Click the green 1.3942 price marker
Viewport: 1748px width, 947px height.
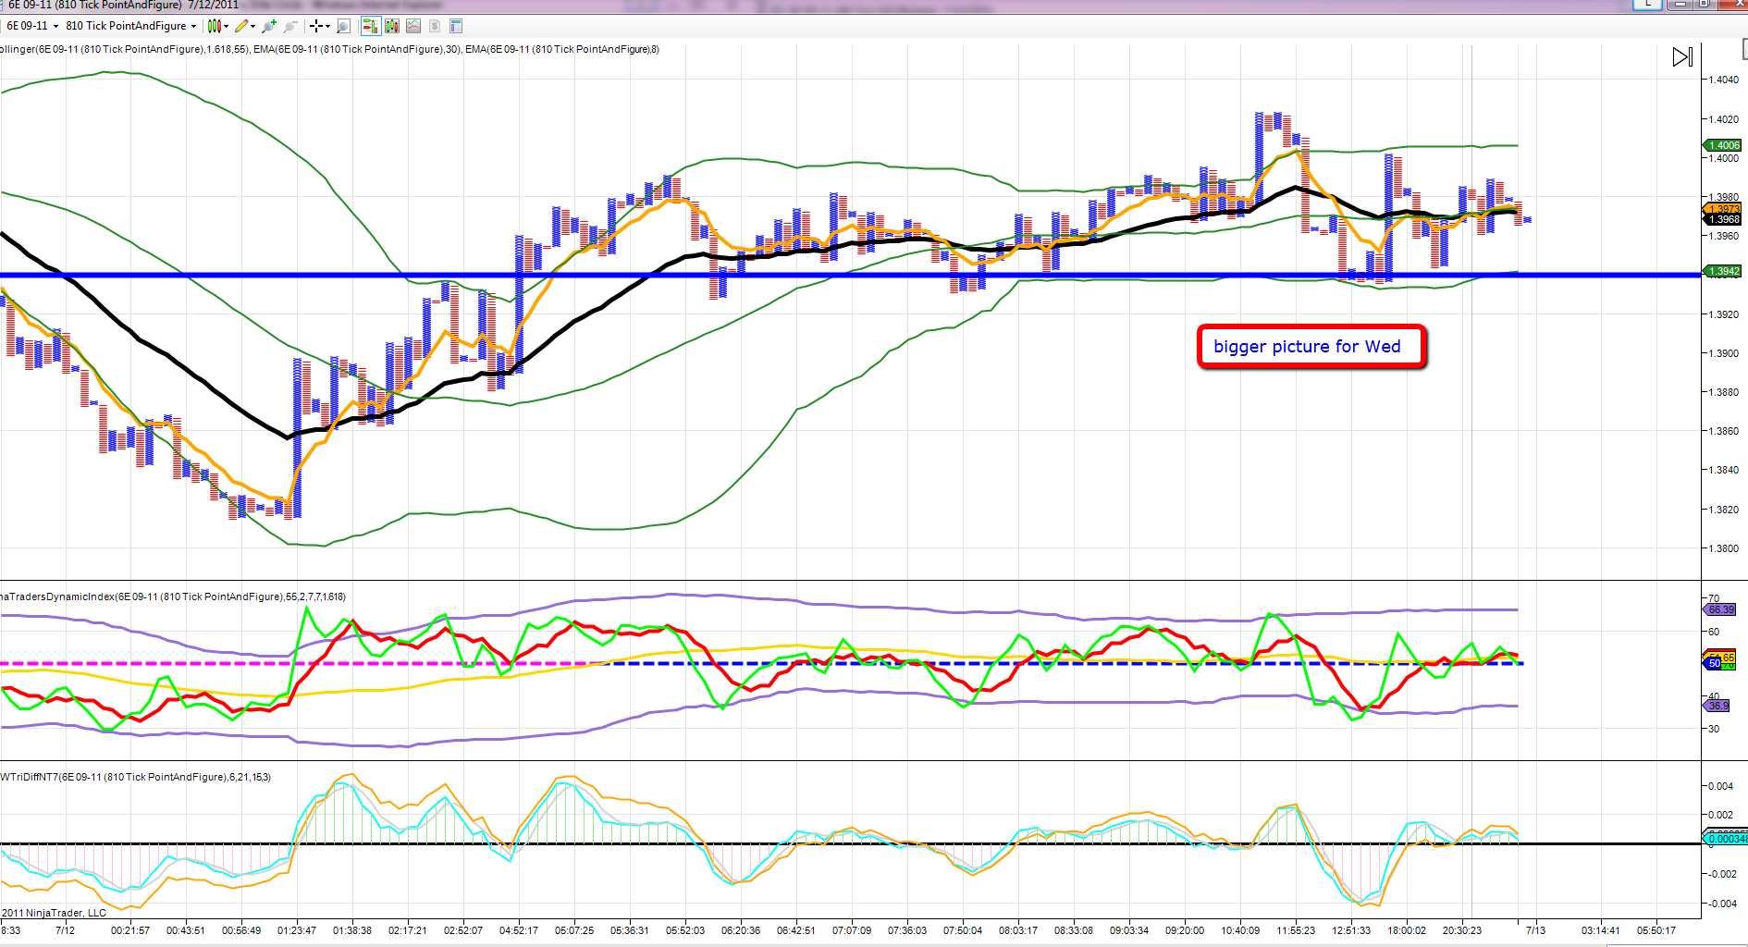(x=1723, y=271)
